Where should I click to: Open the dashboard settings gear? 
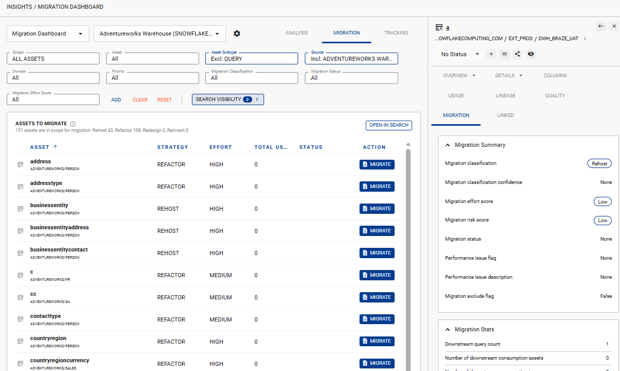[x=237, y=33]
